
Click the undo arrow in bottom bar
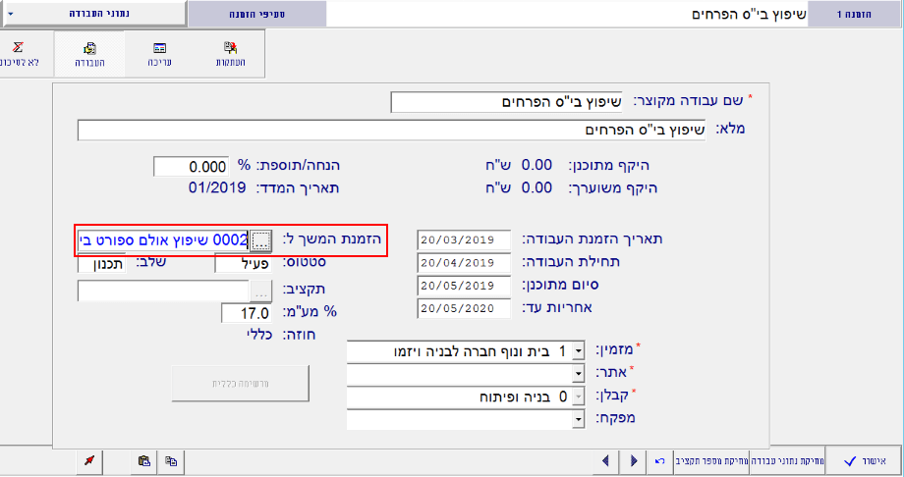(x=659, y=460)
